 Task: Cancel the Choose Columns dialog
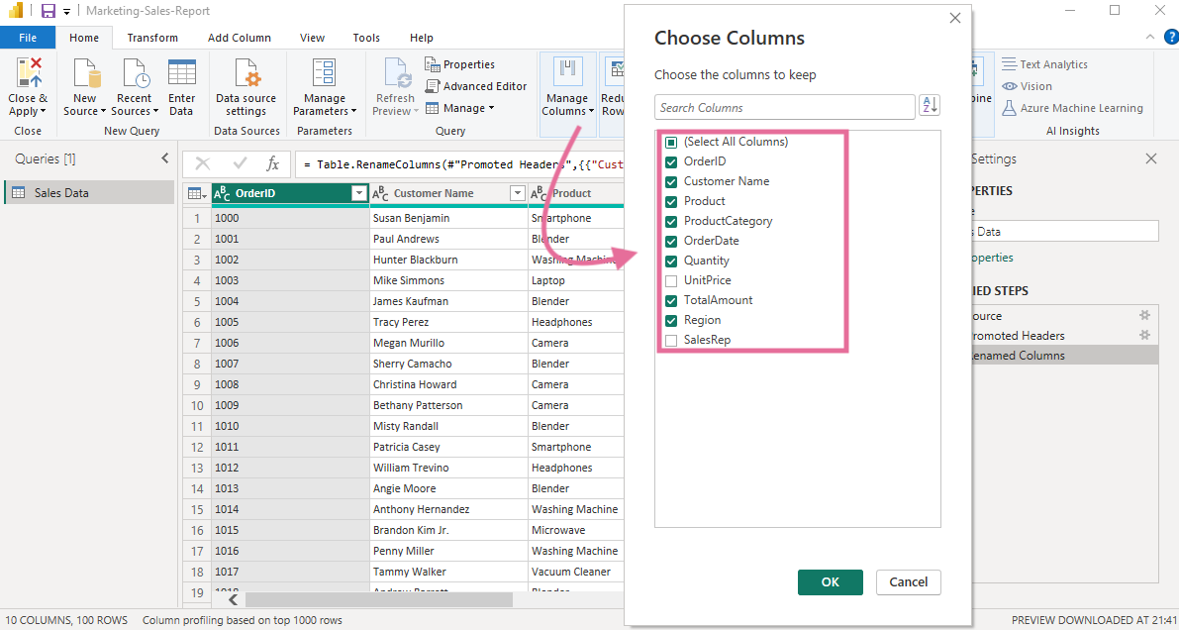[908, 581]
